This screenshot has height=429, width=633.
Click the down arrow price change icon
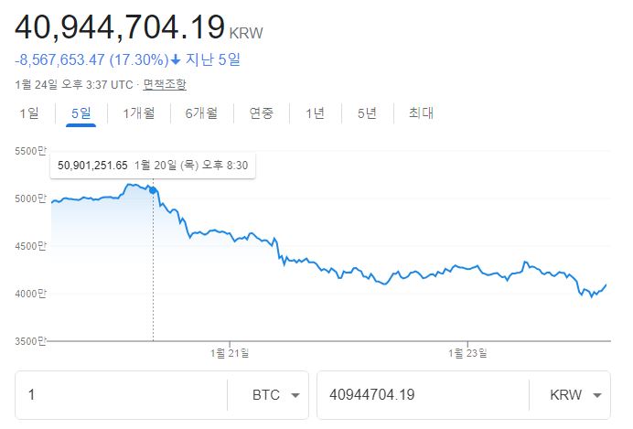tap(176, 60)
